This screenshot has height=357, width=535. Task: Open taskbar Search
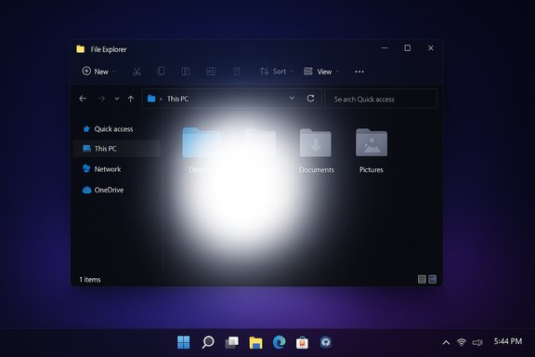(x=208, y=342)
